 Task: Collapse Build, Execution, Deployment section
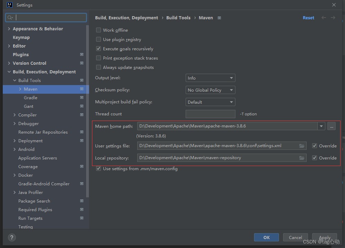coord(9,72)
